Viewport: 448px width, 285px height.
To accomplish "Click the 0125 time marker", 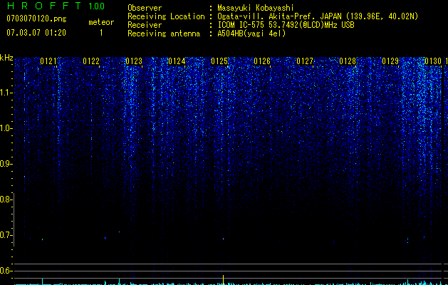I will click(219, 61).
